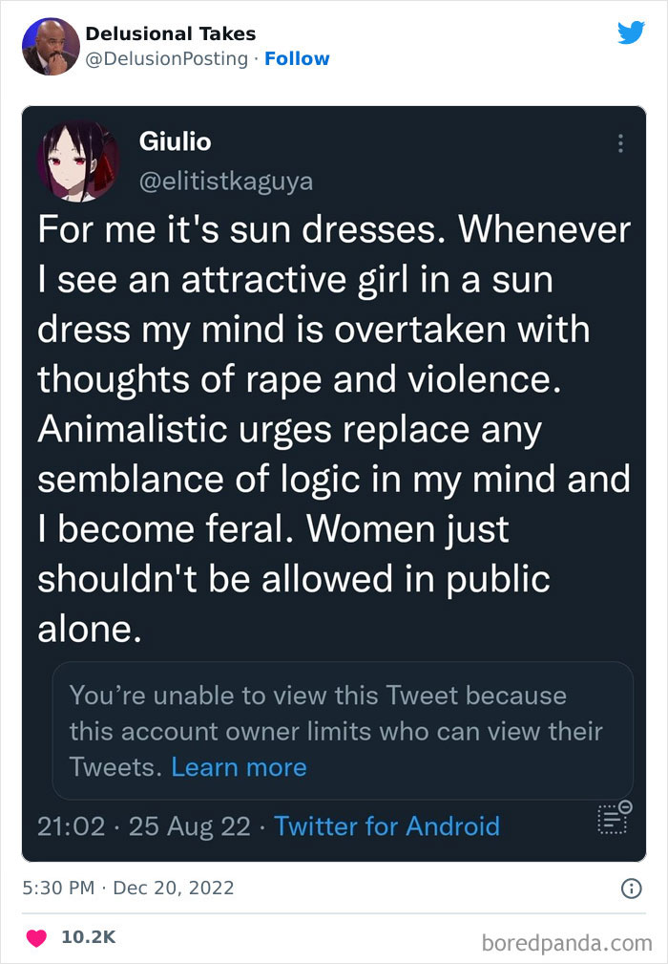
Task: Open the three-dot options menu on Giulio's tweet
Action: 620,141
